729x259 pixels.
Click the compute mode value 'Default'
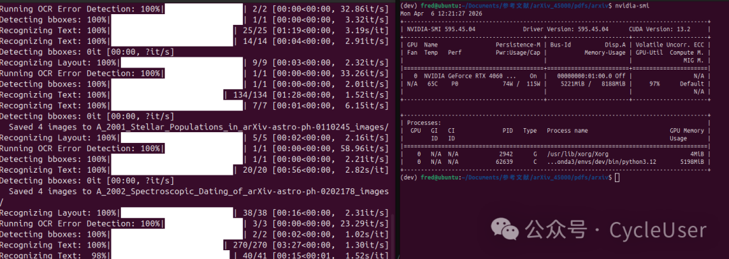coord(693,84)
